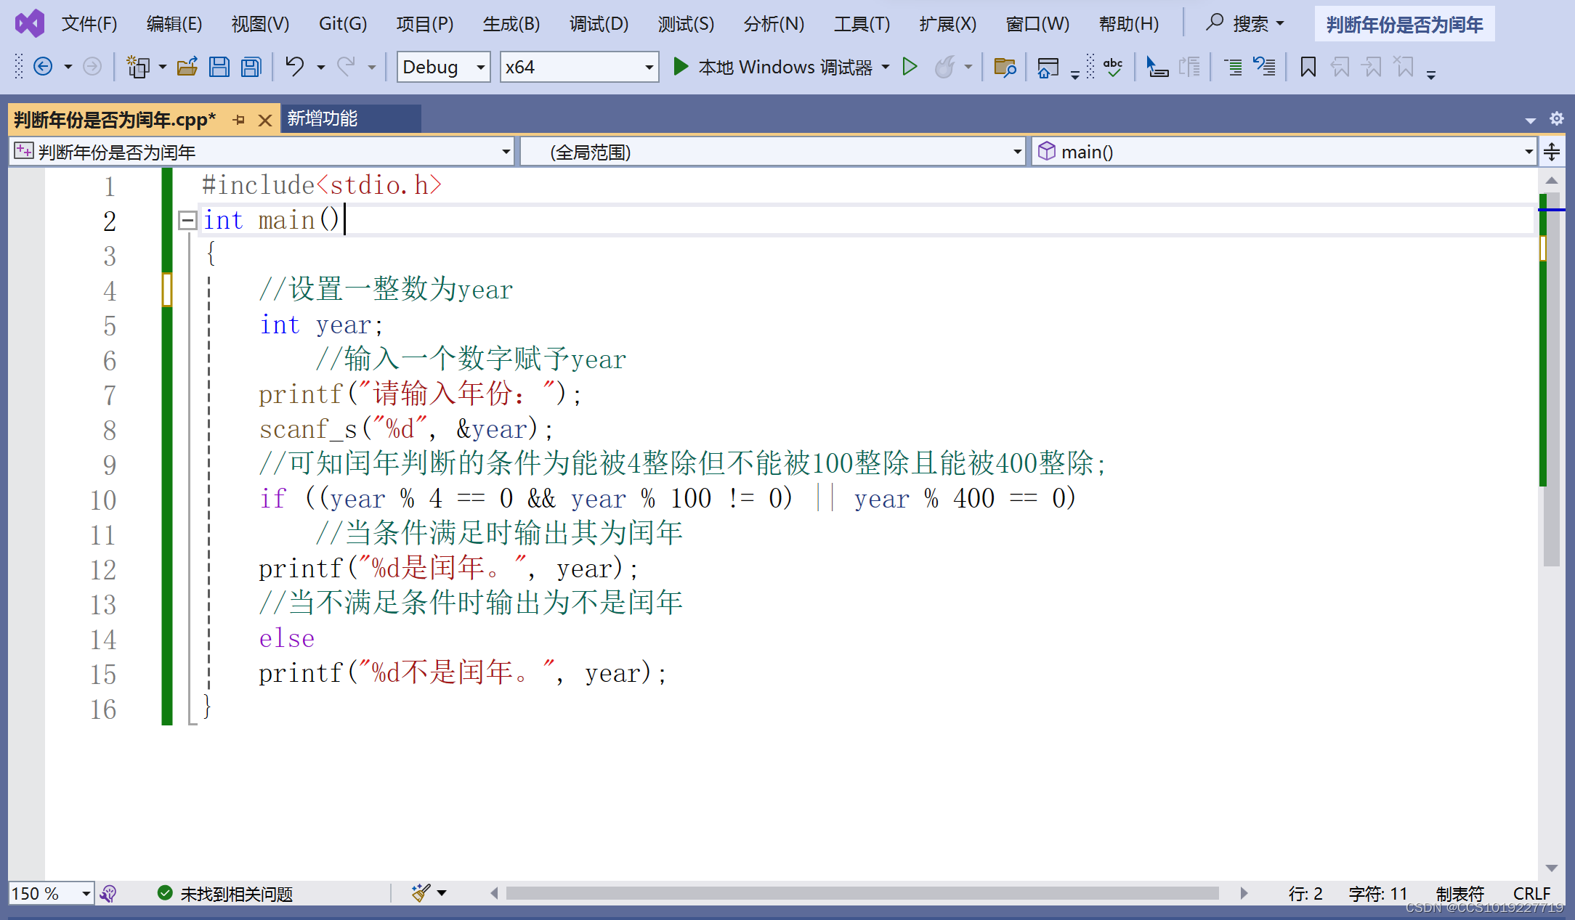
Task: Open the 测试(S) menu
Action: 686,24
